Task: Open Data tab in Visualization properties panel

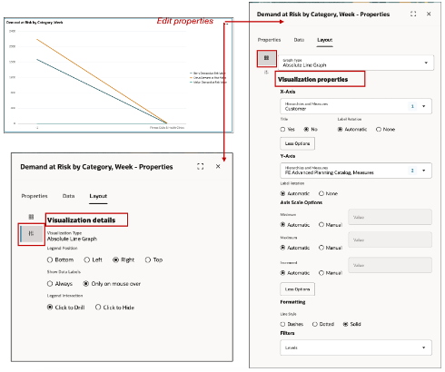Action: [x=299, y=40]
